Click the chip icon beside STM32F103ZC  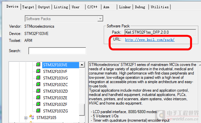38,84
